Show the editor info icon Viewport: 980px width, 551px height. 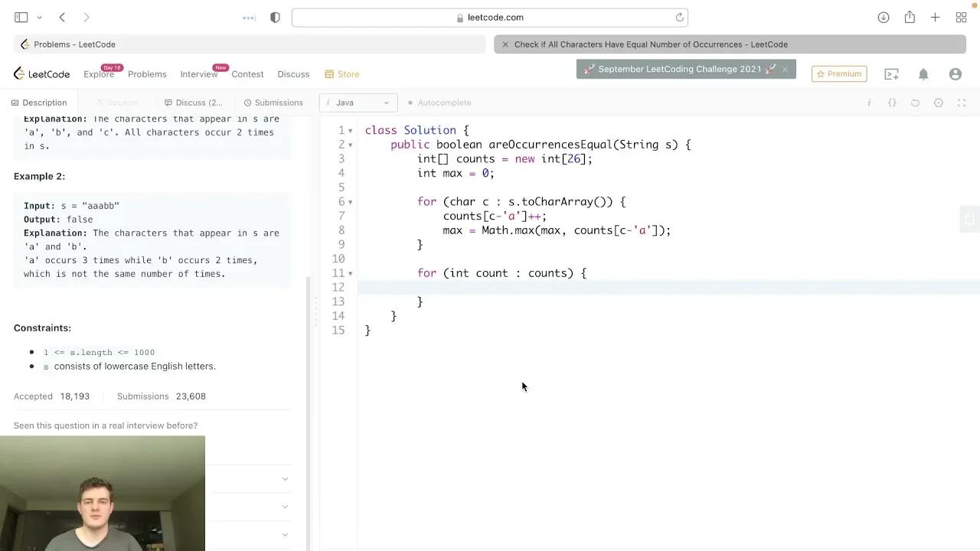[x=869, y=103]
